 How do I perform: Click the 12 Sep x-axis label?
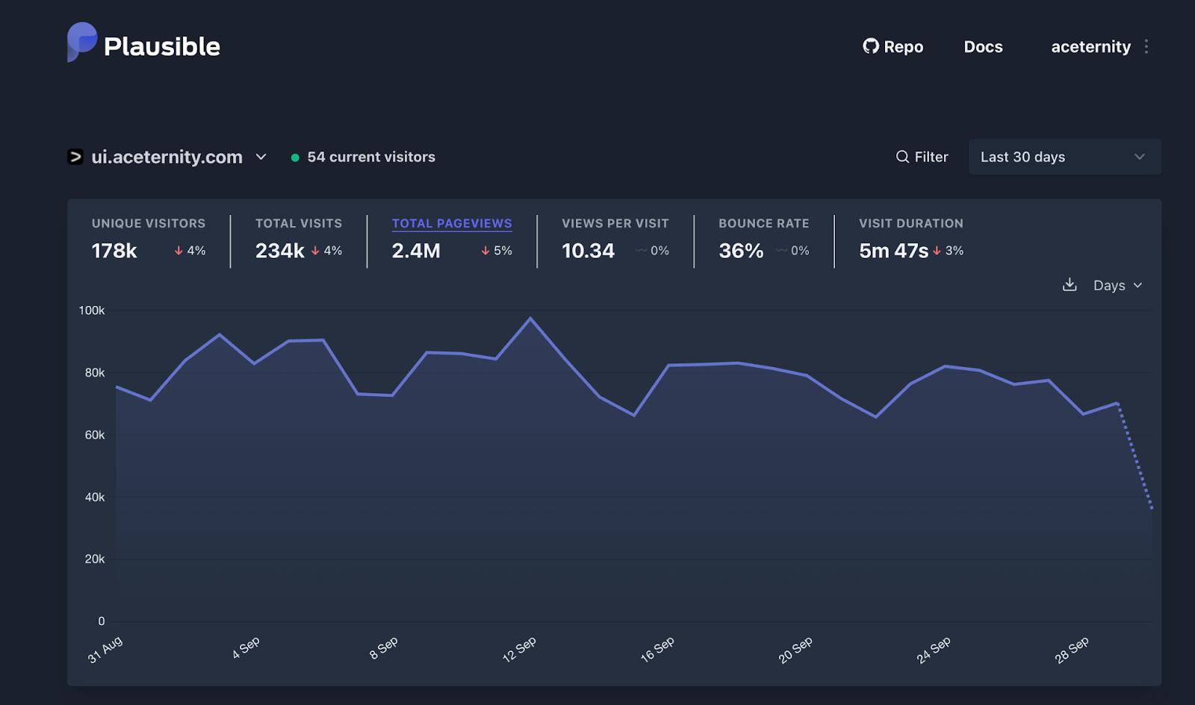(519, 649)
